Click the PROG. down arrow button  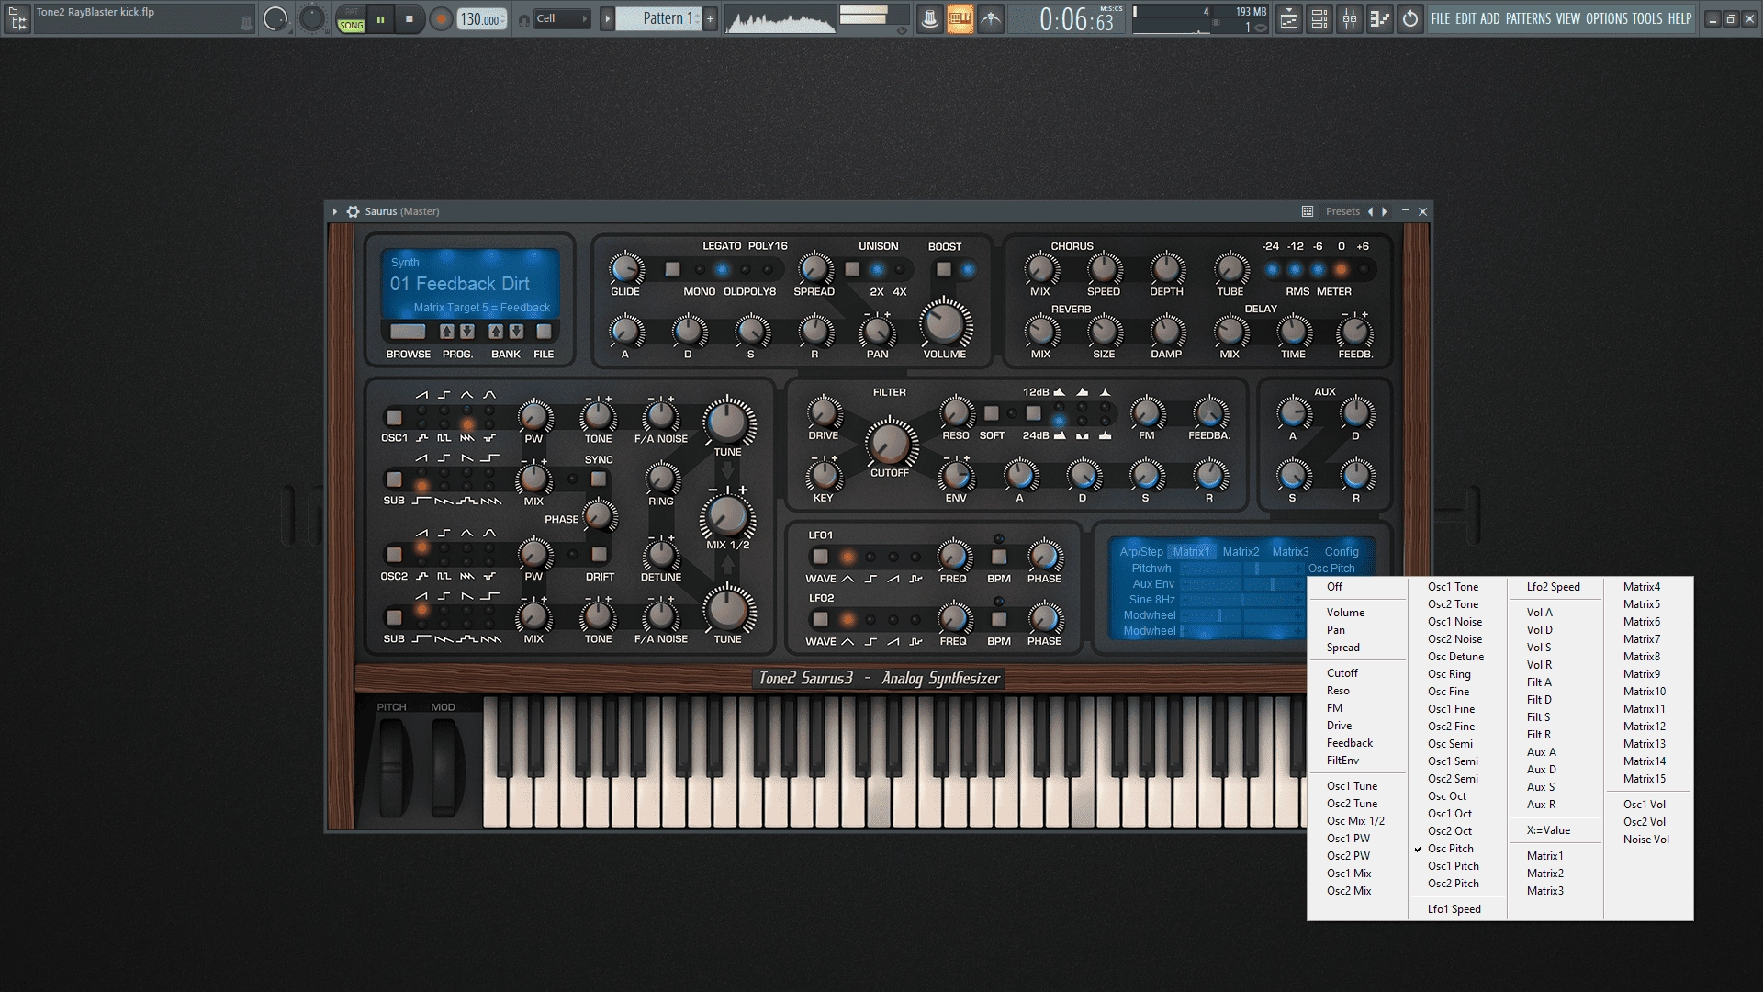tap(467, 332)
